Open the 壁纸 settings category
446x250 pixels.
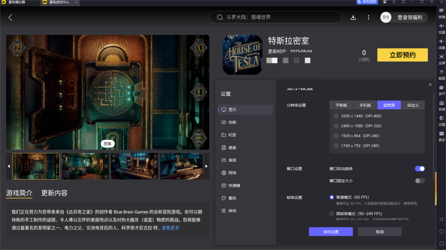pyautogui.click(x=245, y=198)
